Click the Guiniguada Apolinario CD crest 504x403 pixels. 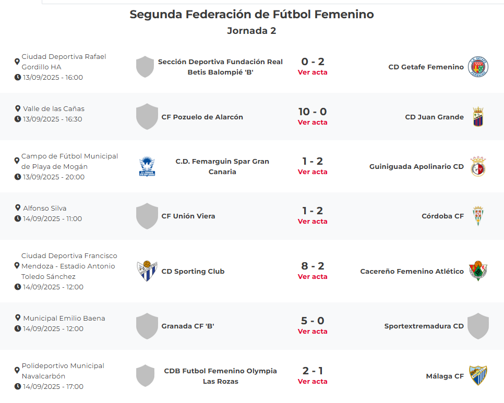tap(478, 167)
